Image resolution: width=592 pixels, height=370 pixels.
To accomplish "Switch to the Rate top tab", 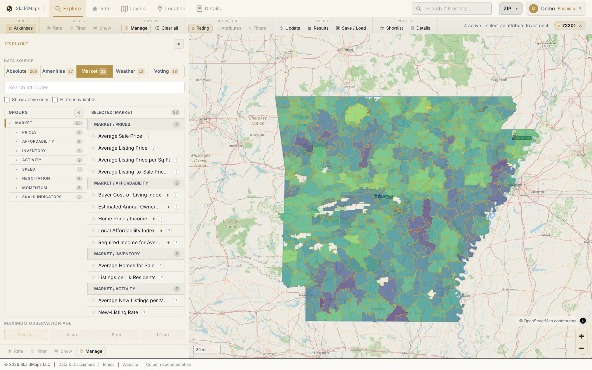I will click(101, 9).
